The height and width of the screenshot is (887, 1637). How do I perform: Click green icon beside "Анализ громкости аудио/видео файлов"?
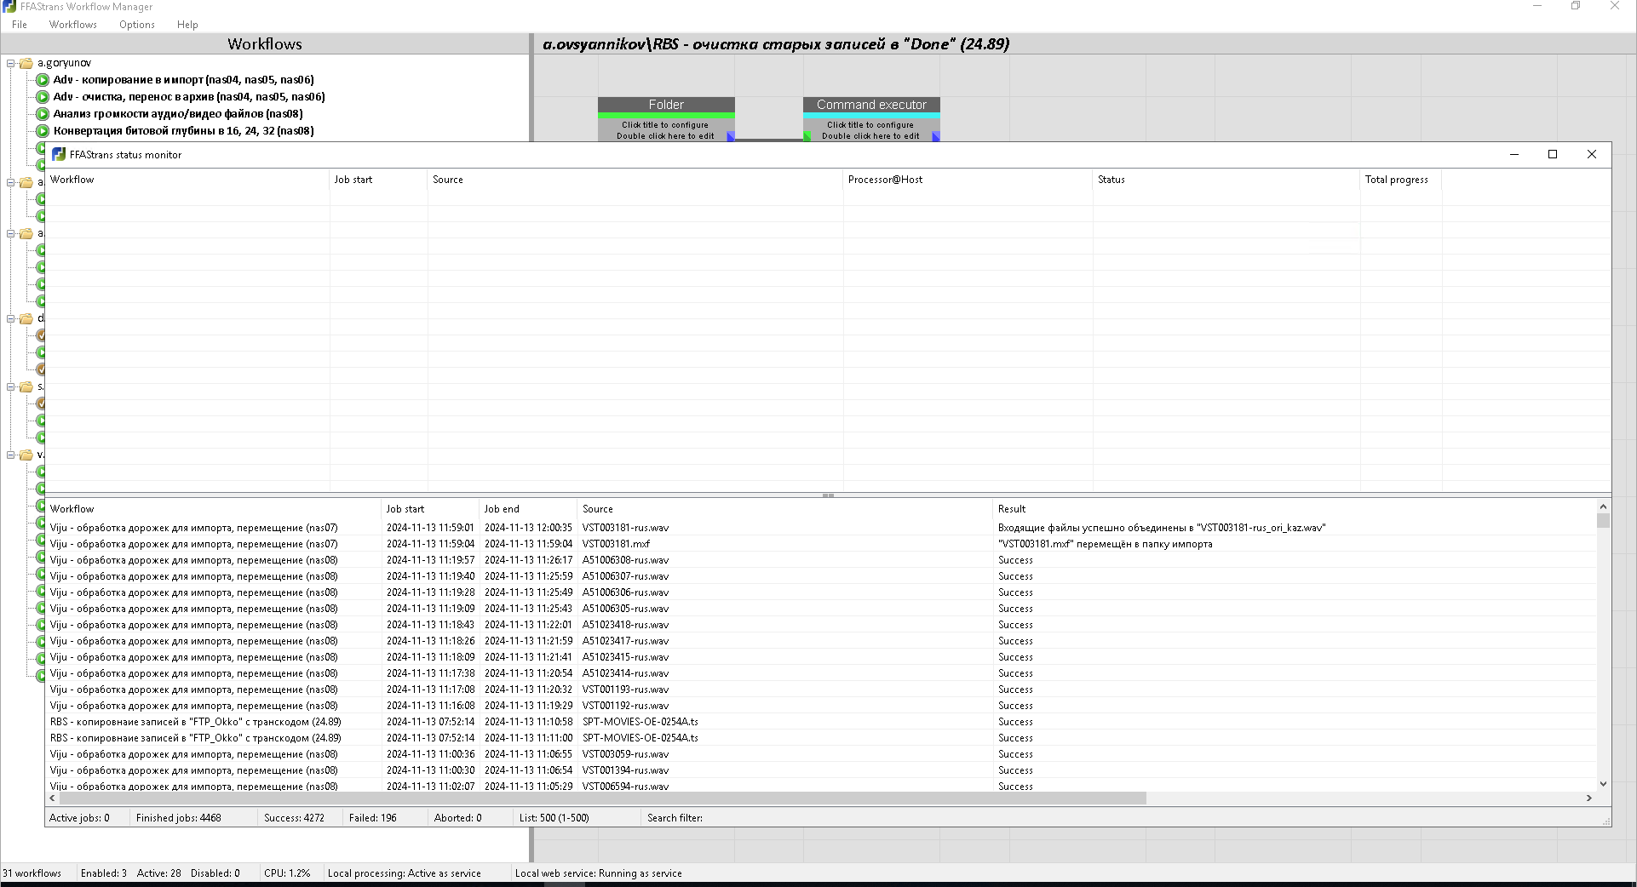click(43, 114)
